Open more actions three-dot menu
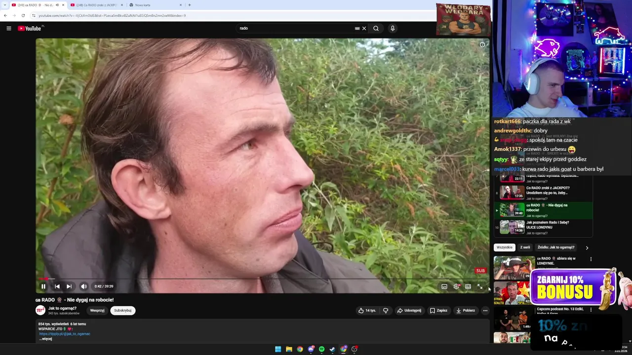Screen dimensions: 632x355 point(485,311)
